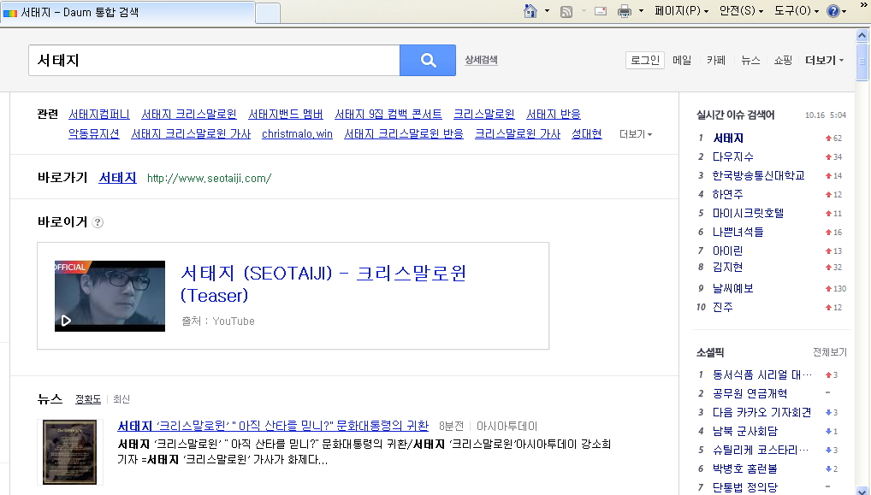This screenshot has width=871, height=495.
Task: Click 소셜픽 item 남북 군사회담
Action: tap(745, 431)
